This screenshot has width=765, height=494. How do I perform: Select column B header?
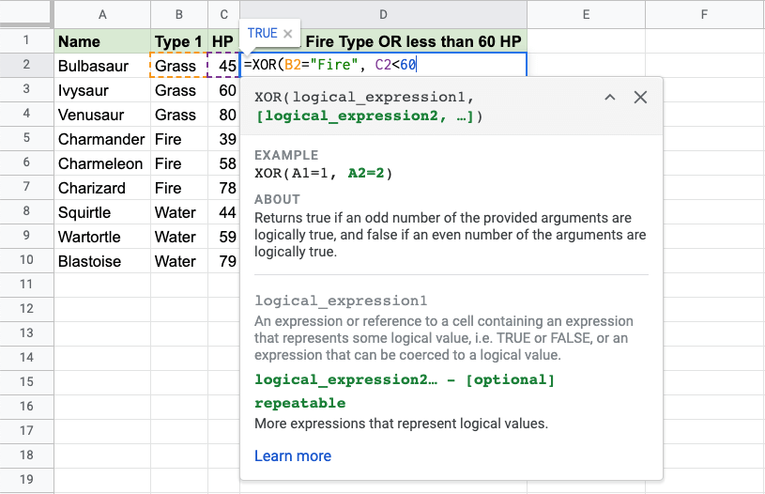coord(178,14)
